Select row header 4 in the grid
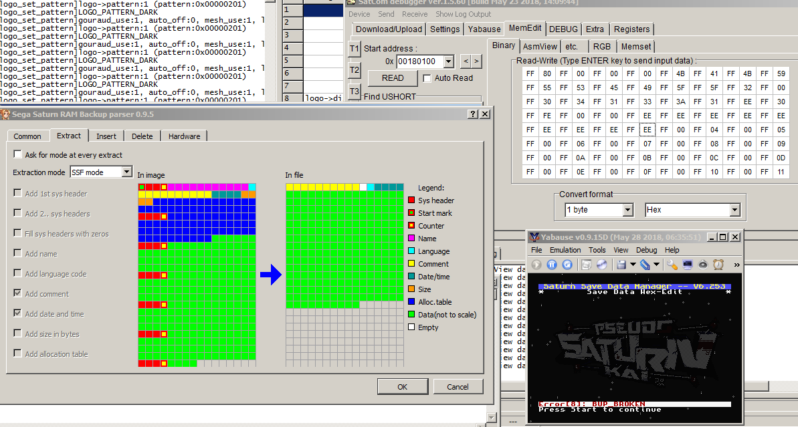This screenshot has height=427, width=798. point(292,48)
